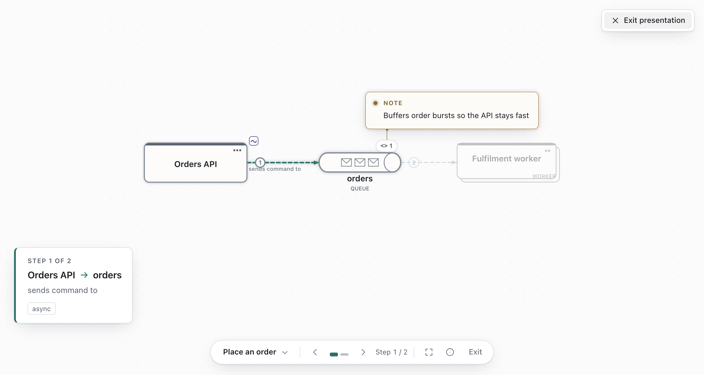This screenshot has width=704, height=375.
Task: Click step marker 2 before Fulfilment worker
Action: (414, 162)
